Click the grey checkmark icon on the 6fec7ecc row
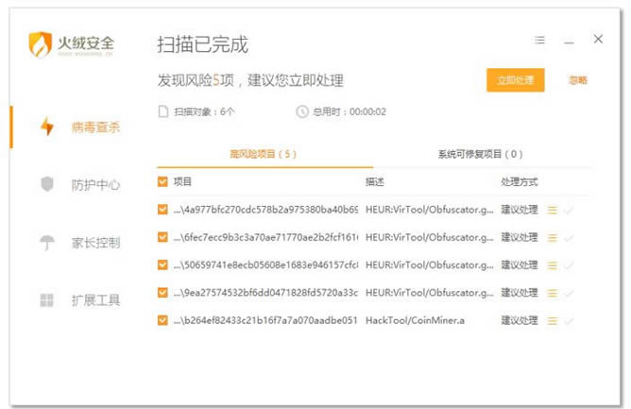Screen dimensions: 631x409 [569, 238]
